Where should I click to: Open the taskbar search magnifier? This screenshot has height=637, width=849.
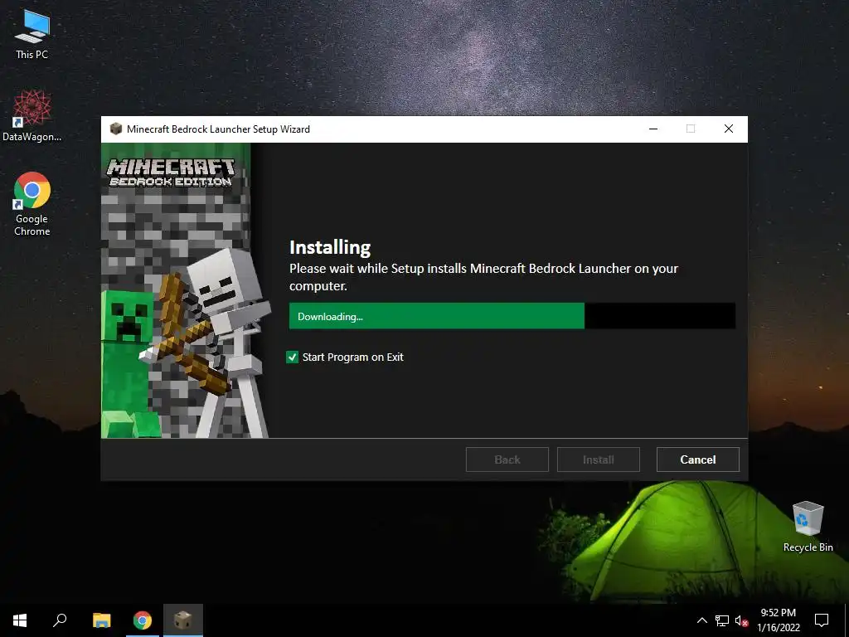[60, 620]
